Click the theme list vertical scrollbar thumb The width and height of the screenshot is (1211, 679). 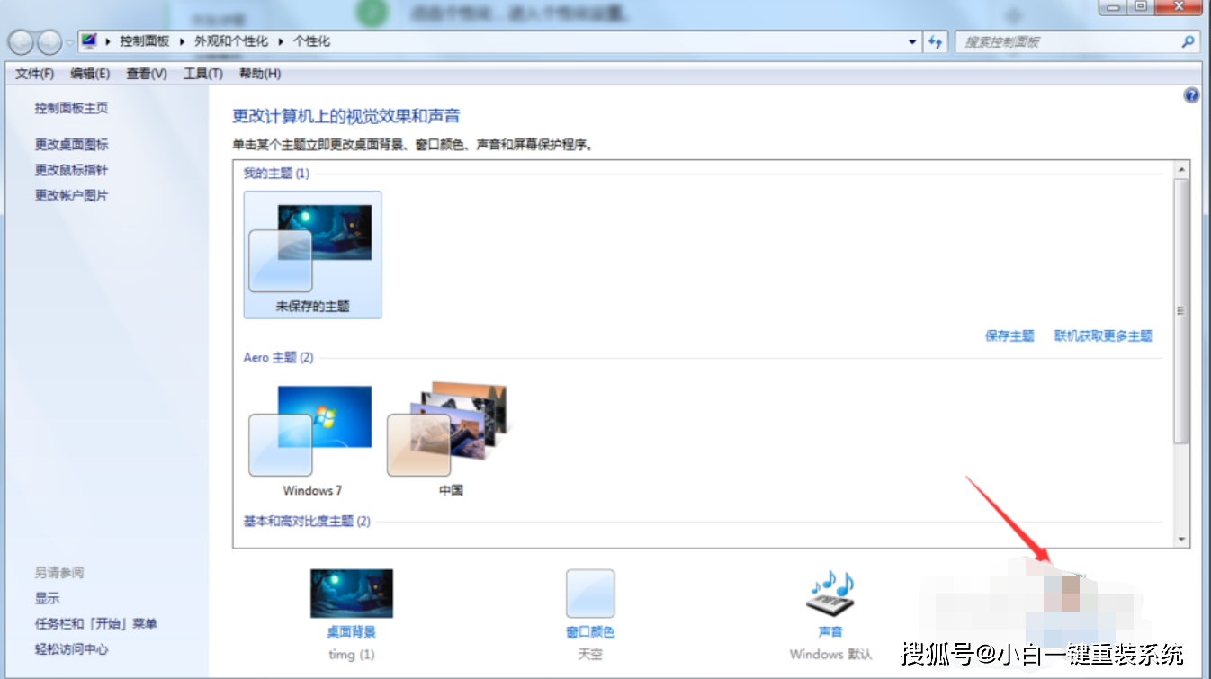(x=1181, y=310)
